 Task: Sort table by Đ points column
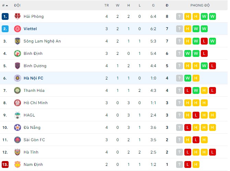click(167, 5)
